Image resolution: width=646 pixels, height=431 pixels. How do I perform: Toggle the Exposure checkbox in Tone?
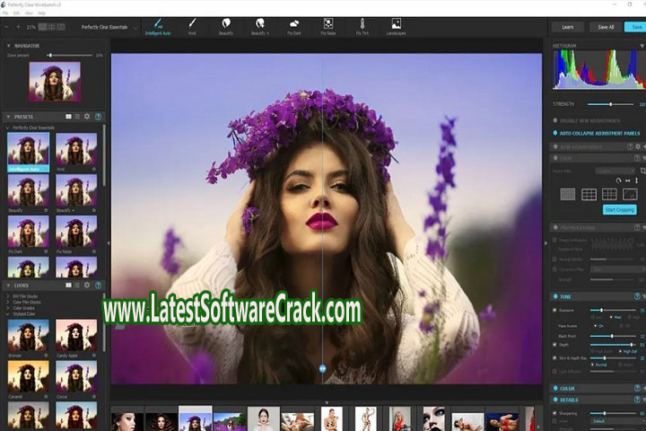[x=555, y=310]
